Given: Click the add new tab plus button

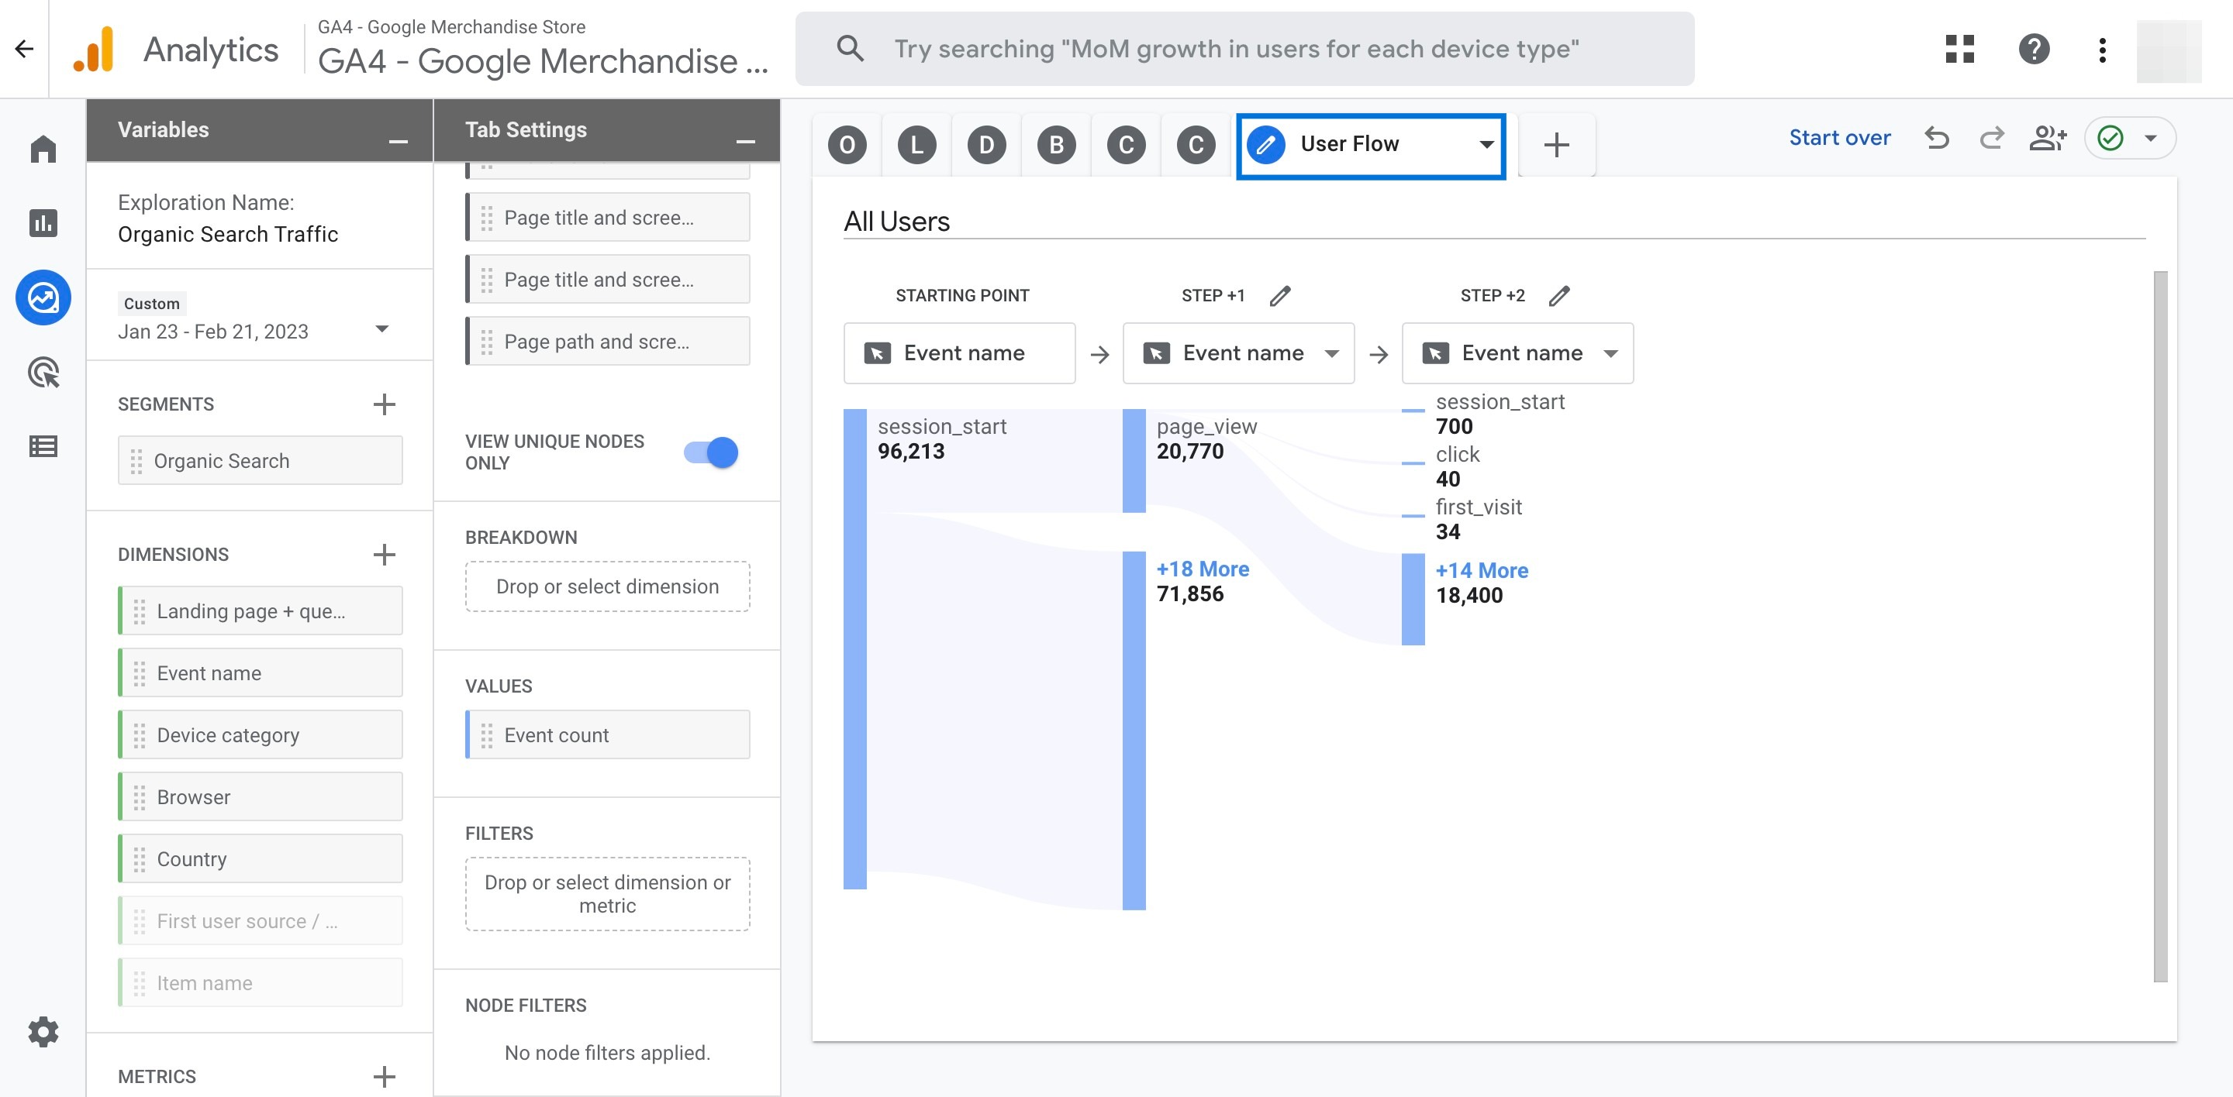Looking at the screenshot, I should pyautogui.click(x=1555, y=143).
